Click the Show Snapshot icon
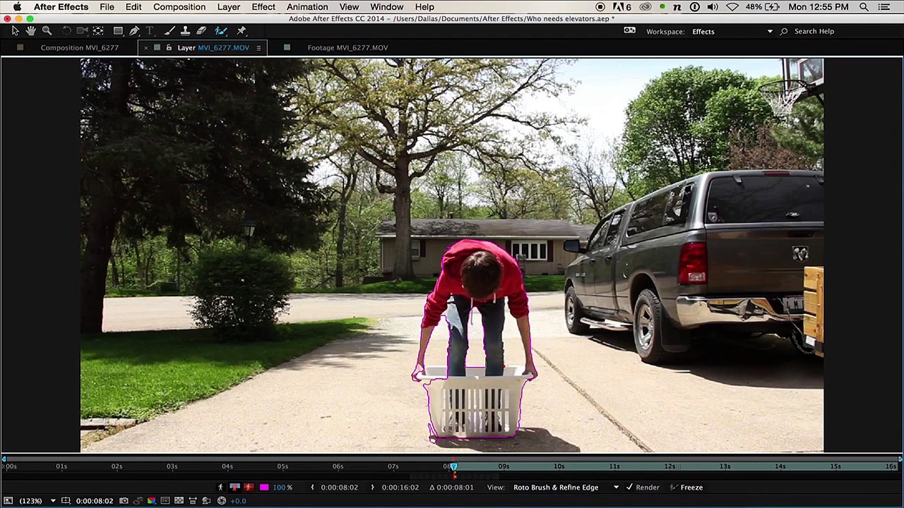Image resolution: width=904 pixels, height=508 pixels. tap(138, 501)
